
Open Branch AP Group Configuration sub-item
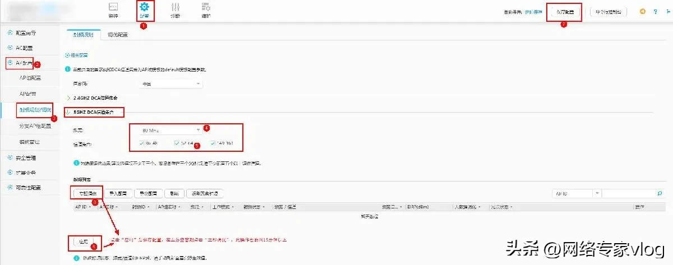click(x=35, y=126)
